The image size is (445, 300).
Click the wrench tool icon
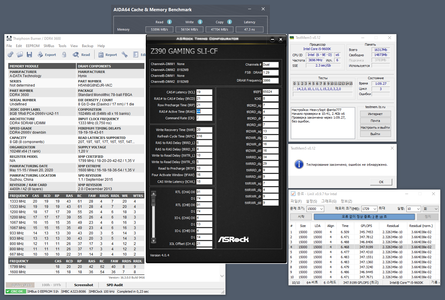click(x=125, y=54)
